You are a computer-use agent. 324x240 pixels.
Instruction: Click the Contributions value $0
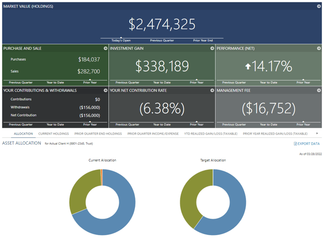97,100
